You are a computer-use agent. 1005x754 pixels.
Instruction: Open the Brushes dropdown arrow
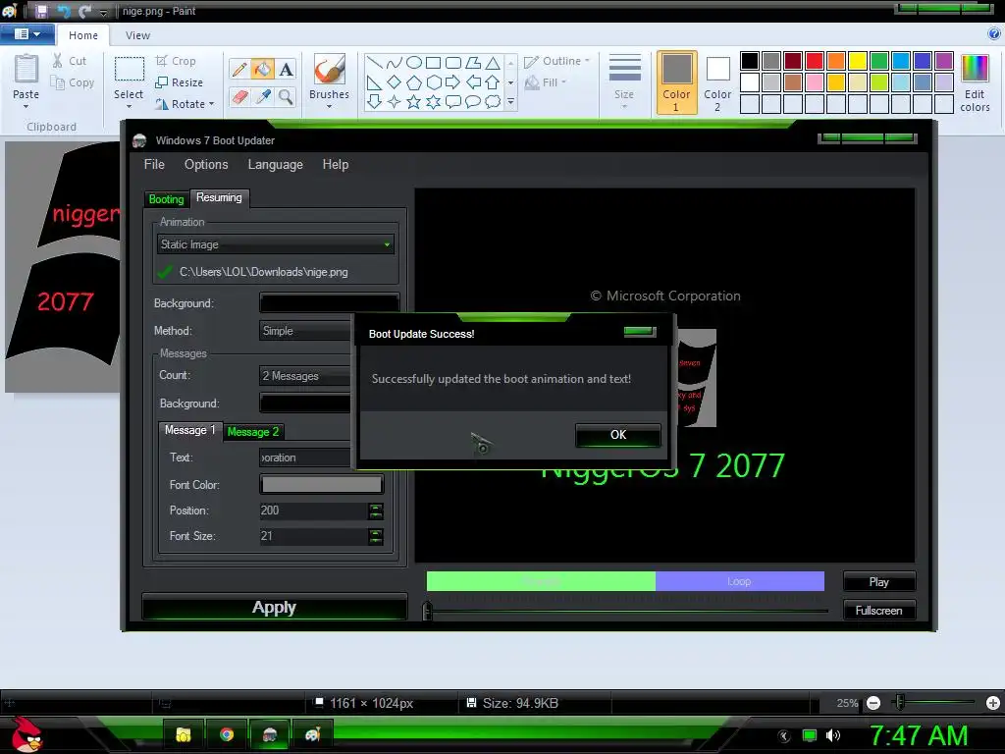(330, 106)
